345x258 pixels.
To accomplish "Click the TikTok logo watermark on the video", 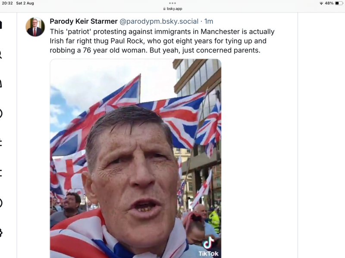I will 209,247.
